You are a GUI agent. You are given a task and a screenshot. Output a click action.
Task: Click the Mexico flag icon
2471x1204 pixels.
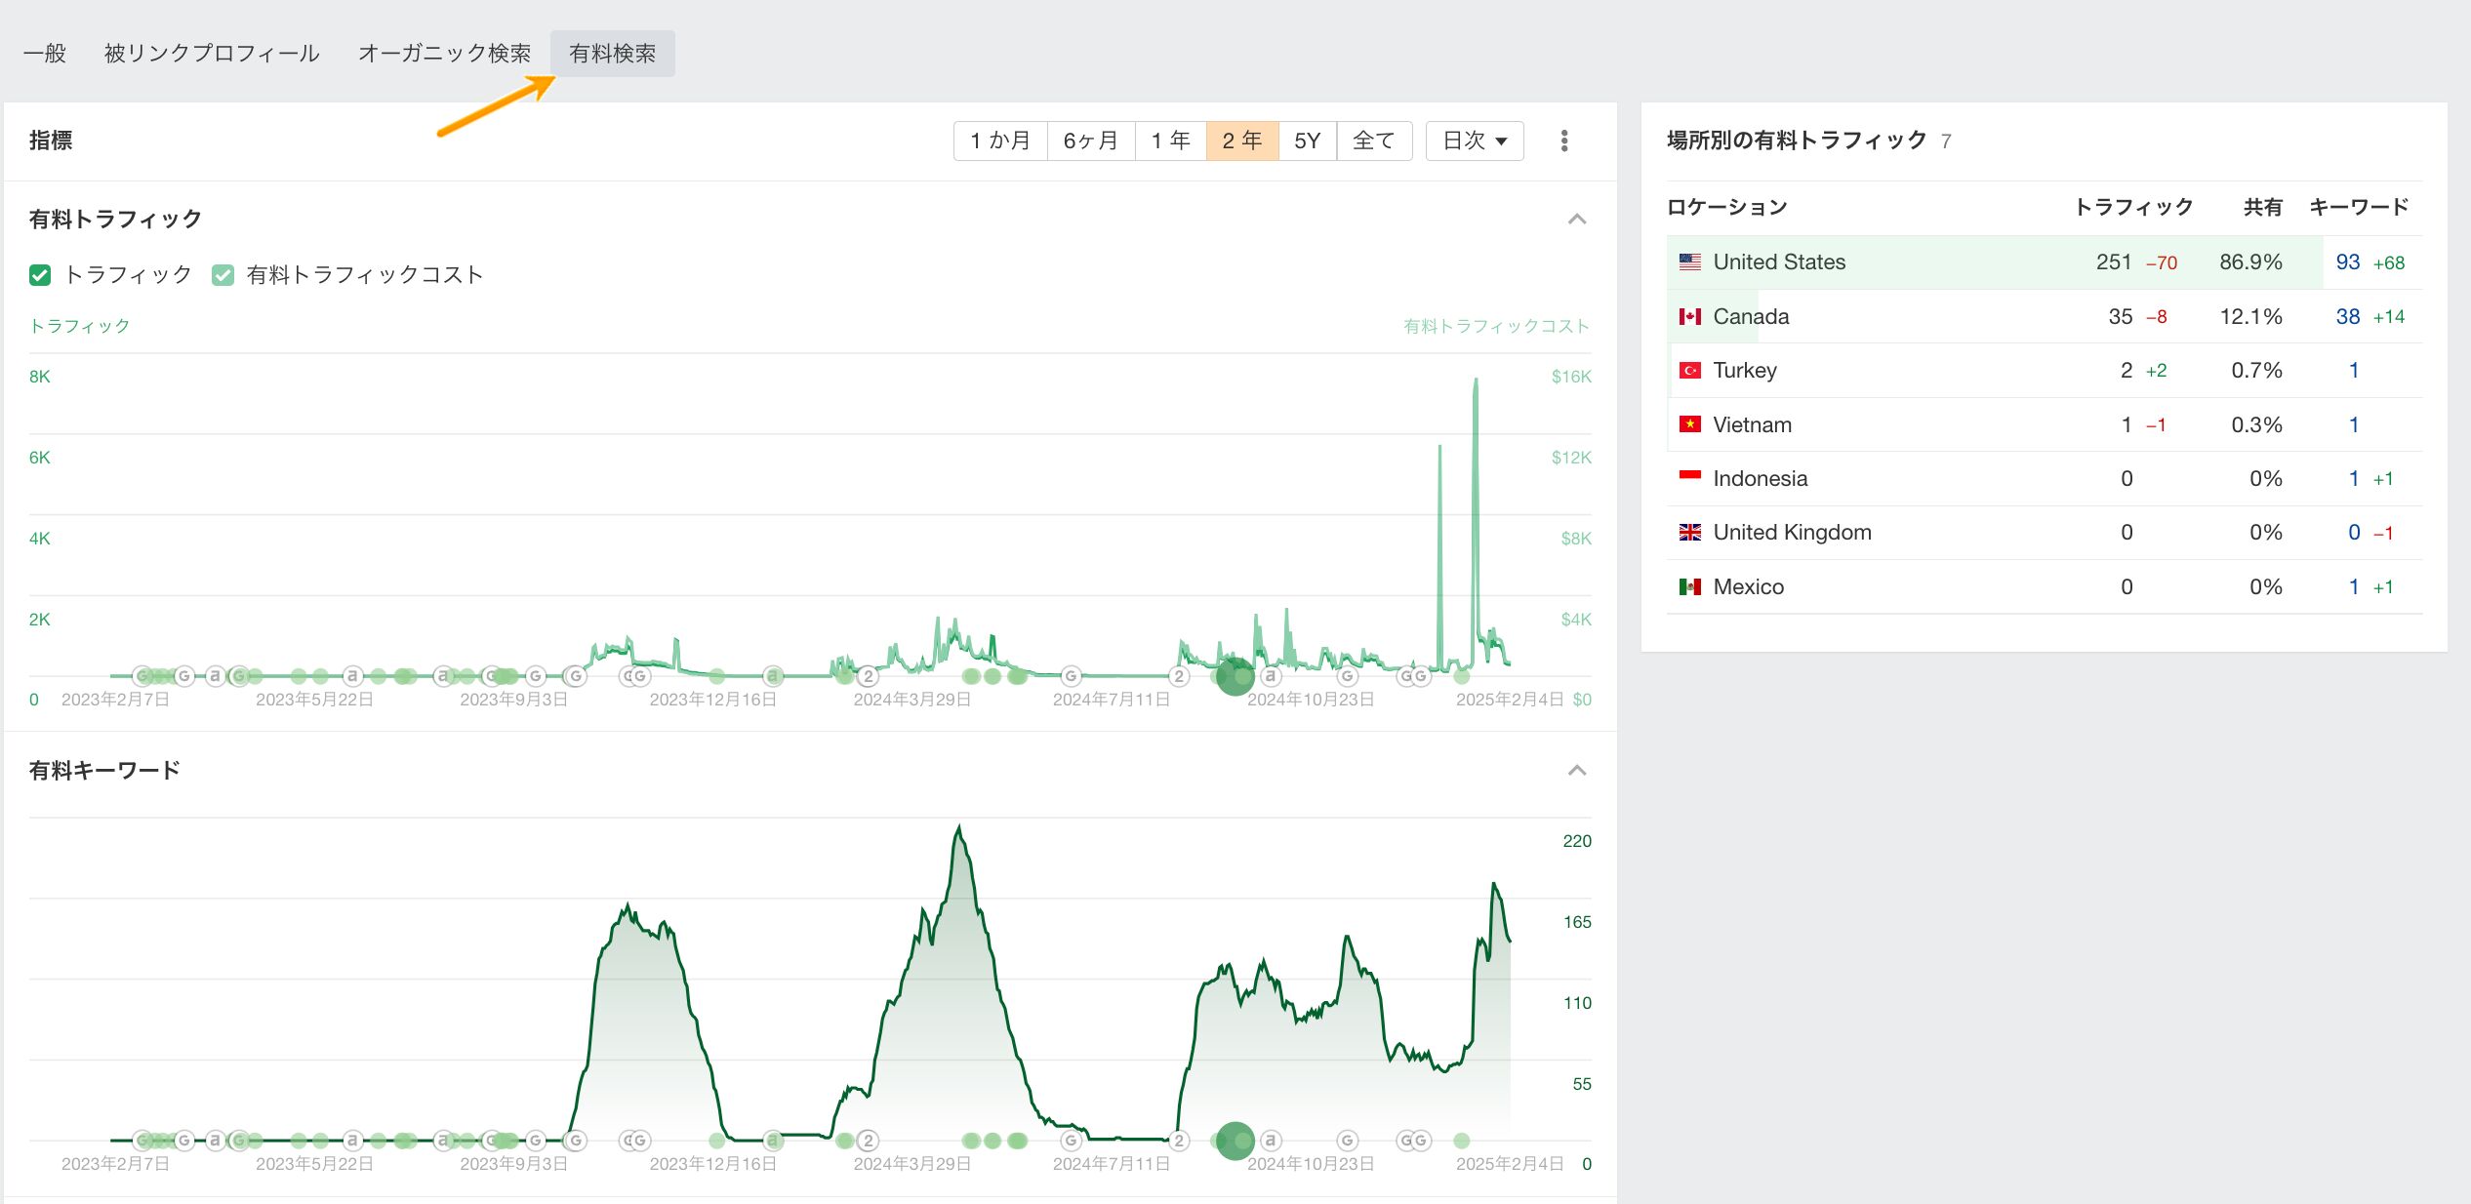pyautogui.click(x=1689, y=586)
